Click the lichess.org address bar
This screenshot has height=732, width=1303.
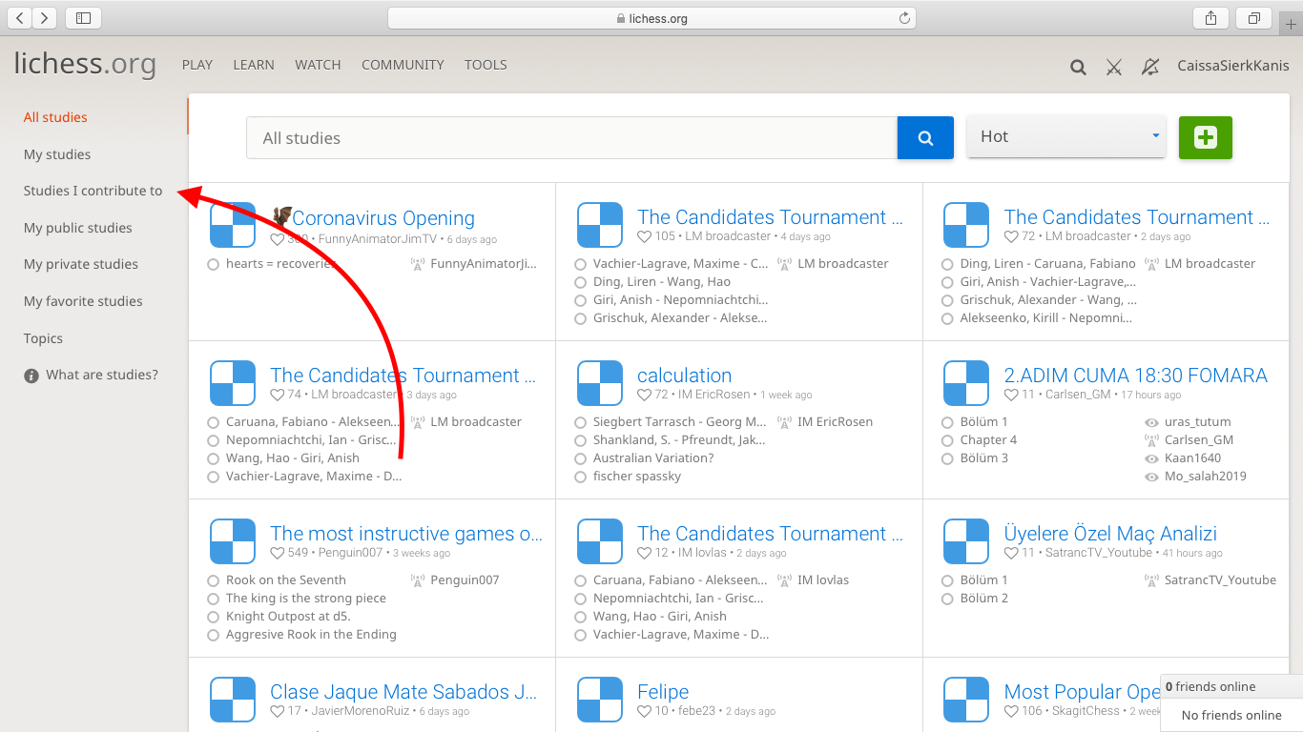651,18
